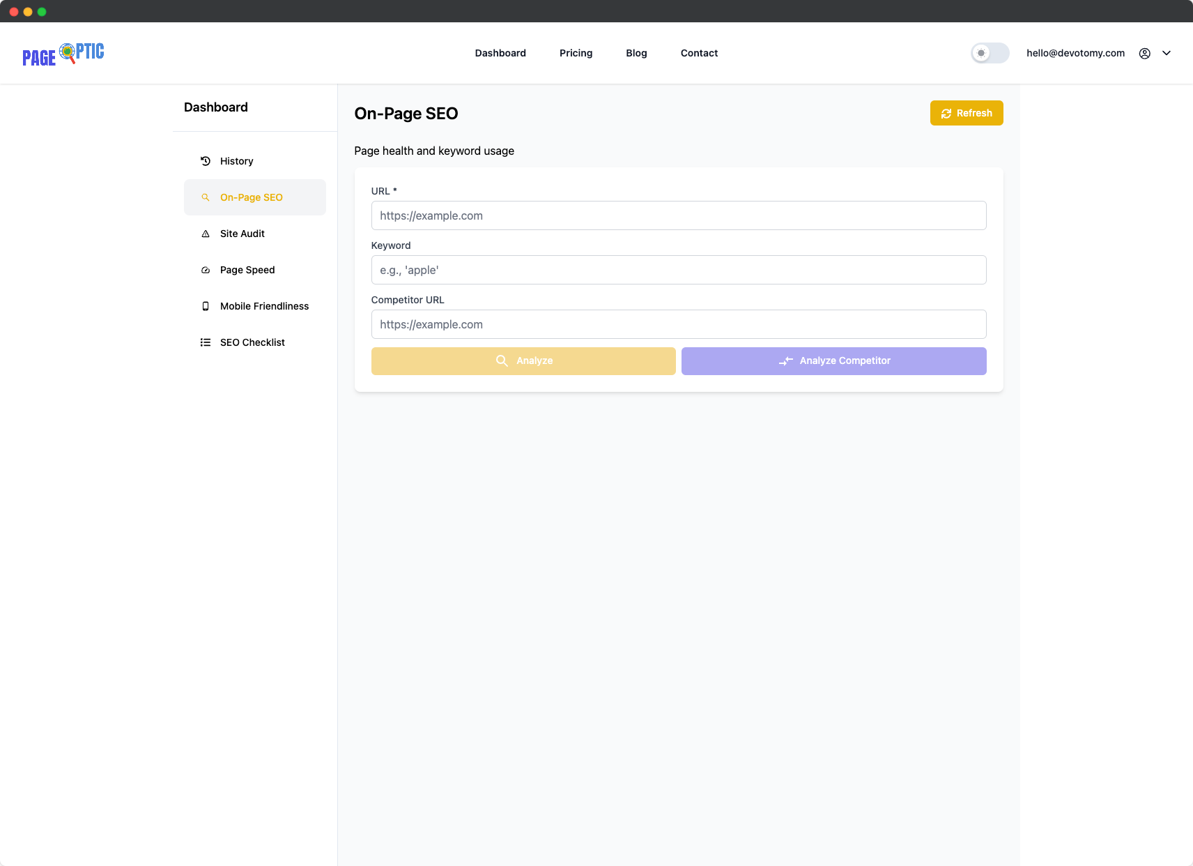
Task: Click into the Keyword text field
Action: click(679, 270)
